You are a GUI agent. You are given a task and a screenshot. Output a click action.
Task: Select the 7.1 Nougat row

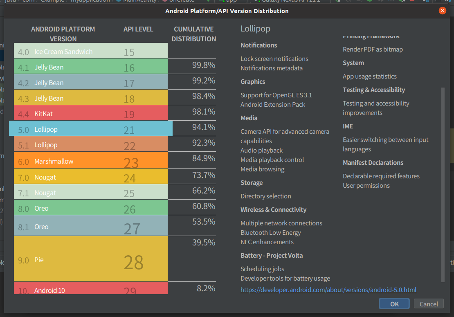click(91, 192)
